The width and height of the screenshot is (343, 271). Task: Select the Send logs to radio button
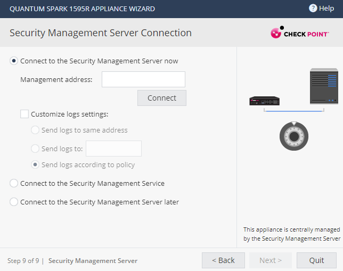tap(35, 149)
